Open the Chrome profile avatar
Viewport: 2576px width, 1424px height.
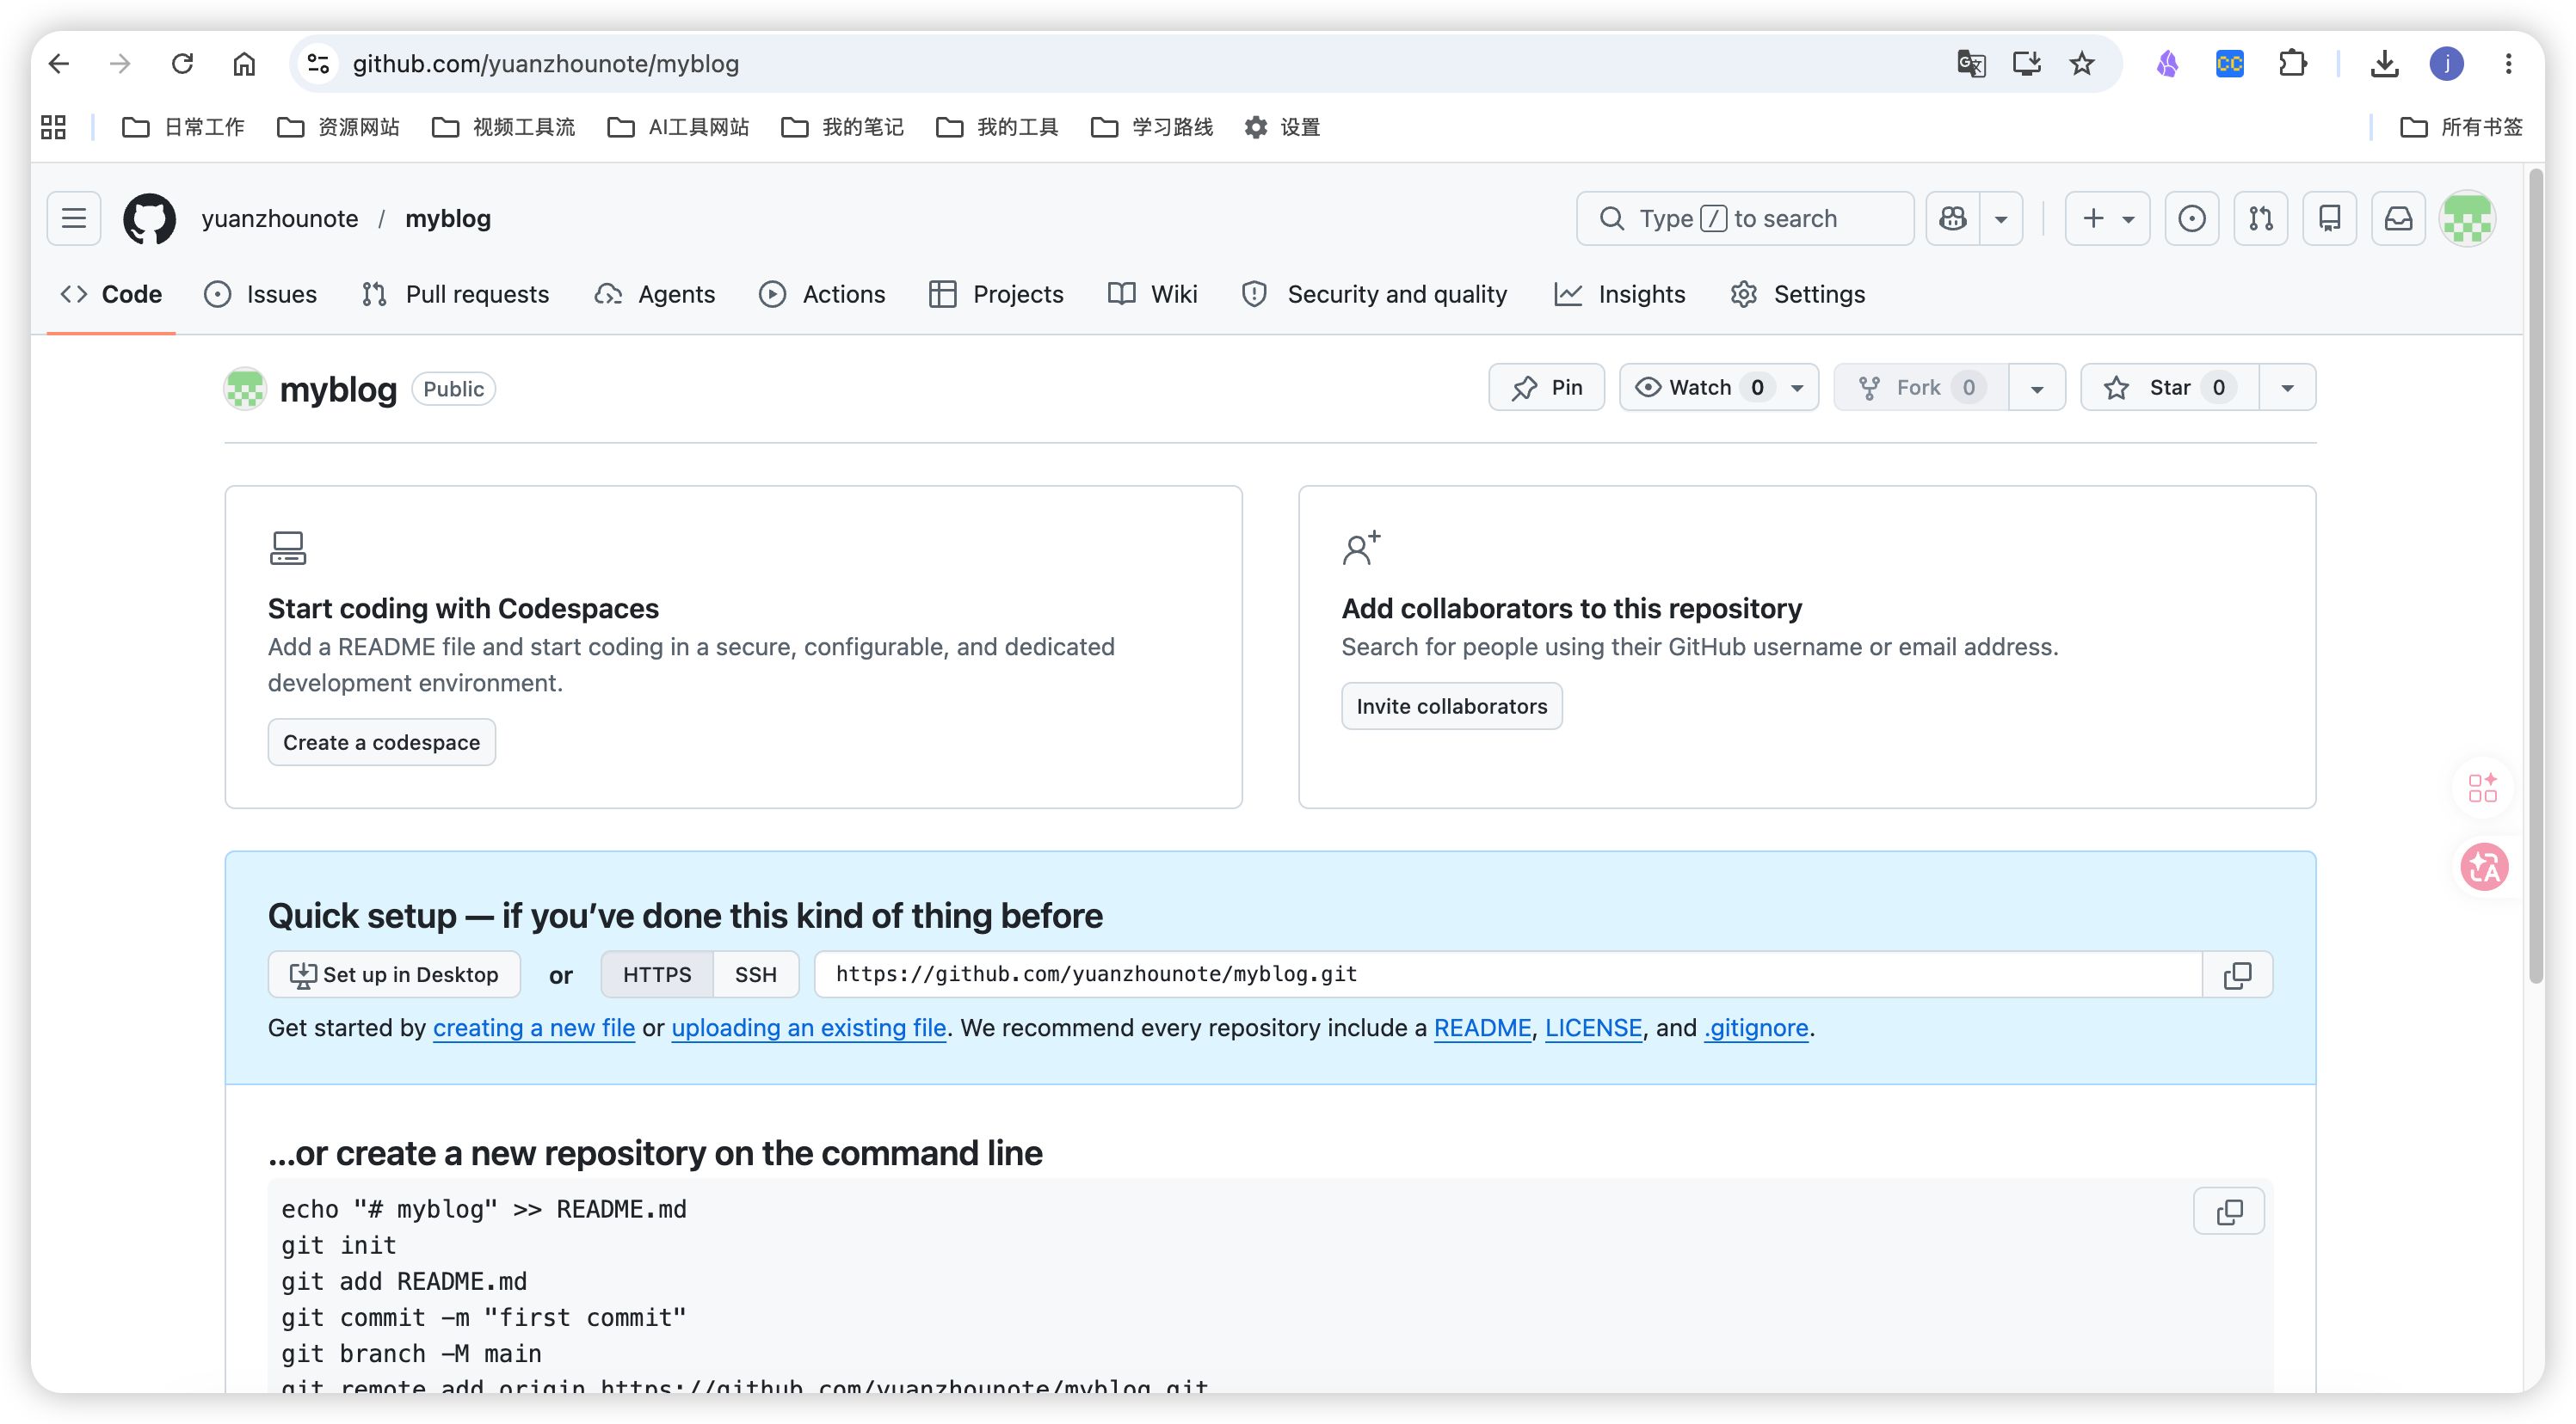(2447, 64)
